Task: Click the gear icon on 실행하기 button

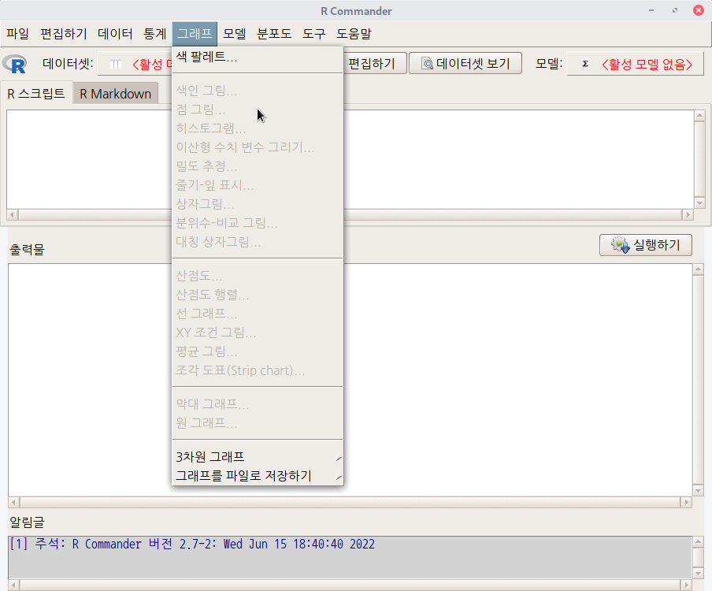Action: 621,245
